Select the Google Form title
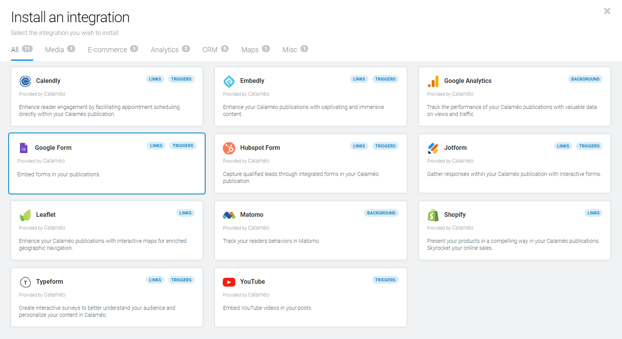 click(x=53, y=148)
